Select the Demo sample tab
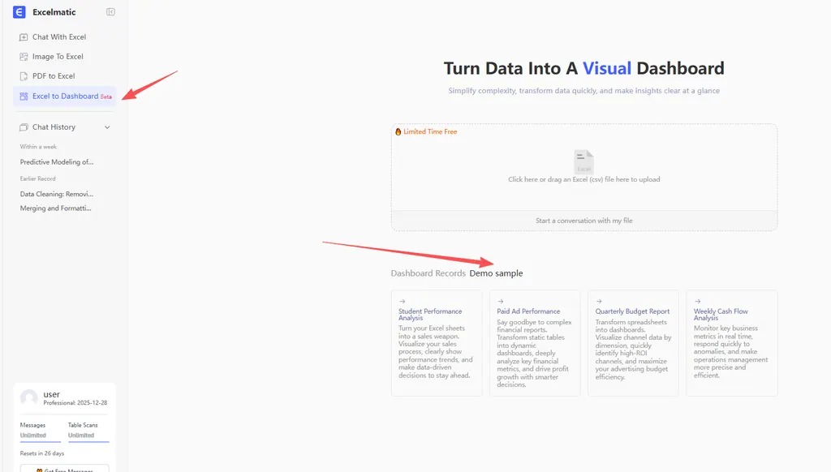This screenshot has height=472, width=831. 496,273
